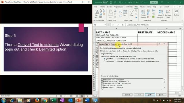
Task: Click Next in the wizard dialog
Action: pos(150,95)
